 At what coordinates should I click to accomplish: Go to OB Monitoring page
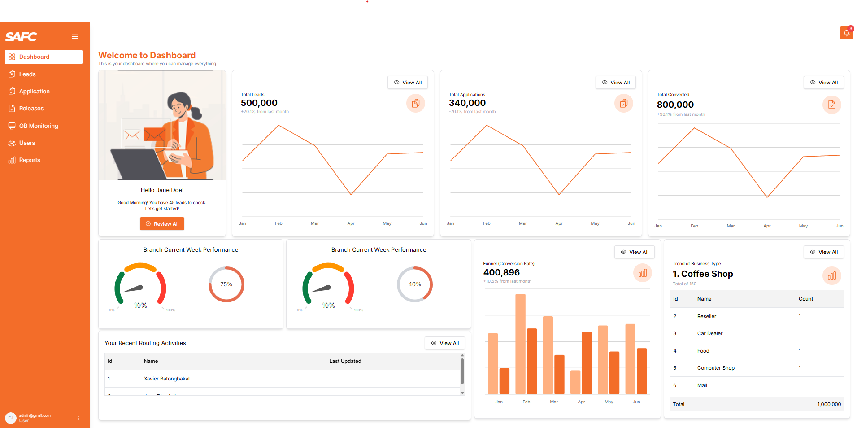tap(39, 126)
